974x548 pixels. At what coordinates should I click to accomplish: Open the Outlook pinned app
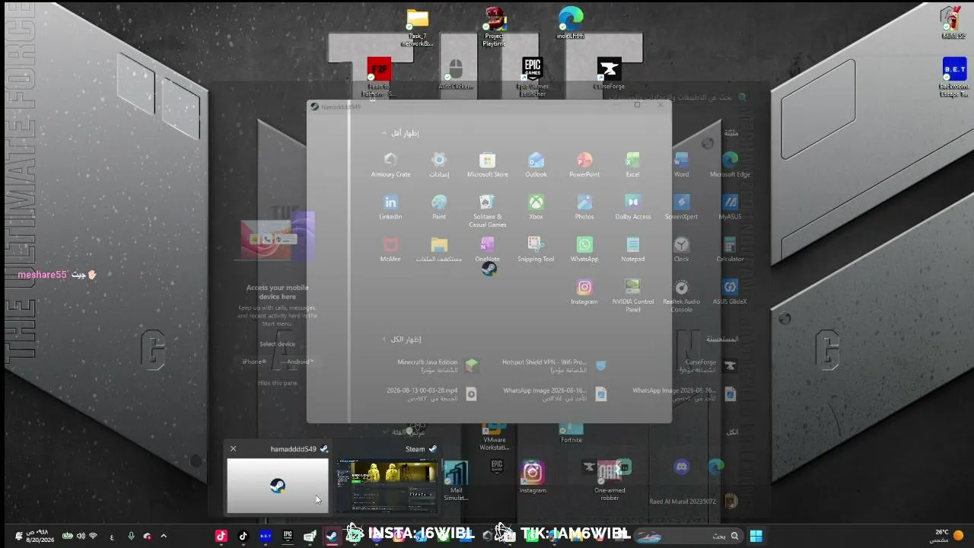click(x=536, y=164)
